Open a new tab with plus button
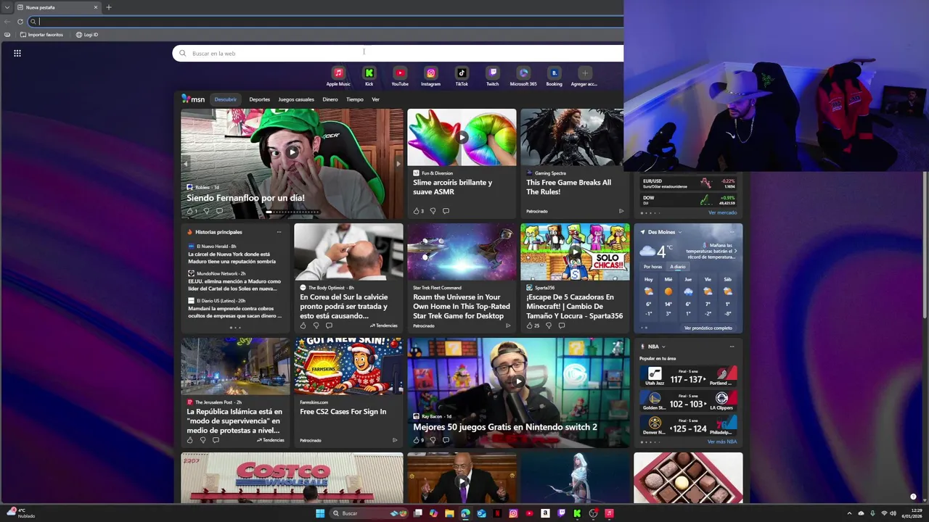Viewport: 929px width, 522px height. 108,7
